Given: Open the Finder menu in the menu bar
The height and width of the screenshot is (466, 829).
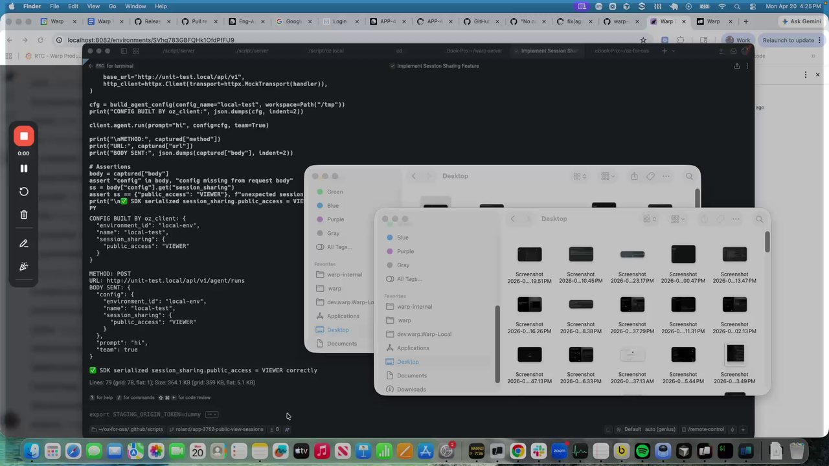Looking at the screenshot, I should [x=32, y=6].
